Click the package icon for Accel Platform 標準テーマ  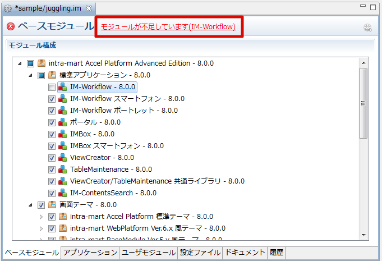pos(63,217)
